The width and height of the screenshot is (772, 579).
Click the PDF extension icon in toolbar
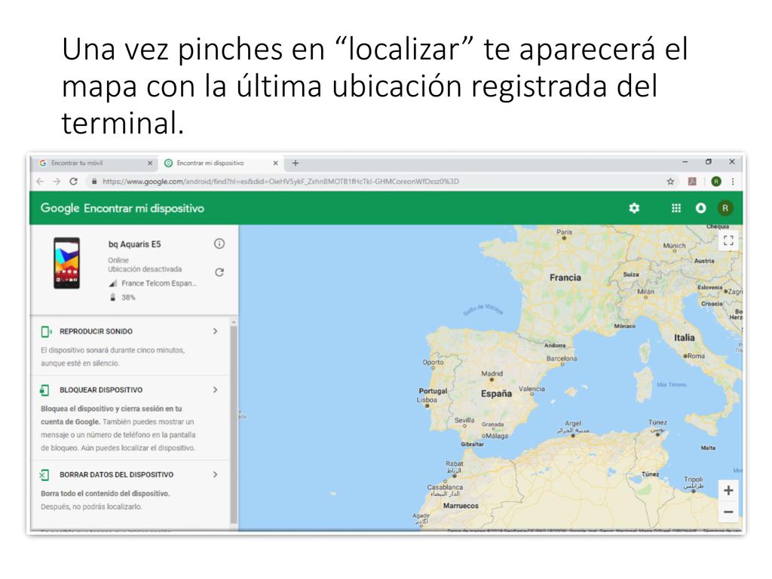click(692, 182)
